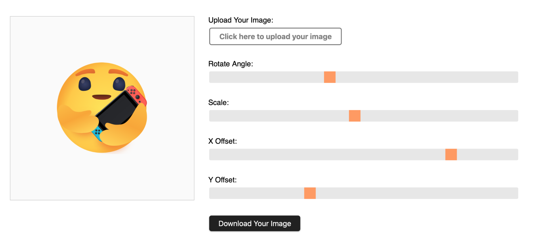Click Y Offset track right of its handle
Screen dimensions: 542x245
pos(417,193)
